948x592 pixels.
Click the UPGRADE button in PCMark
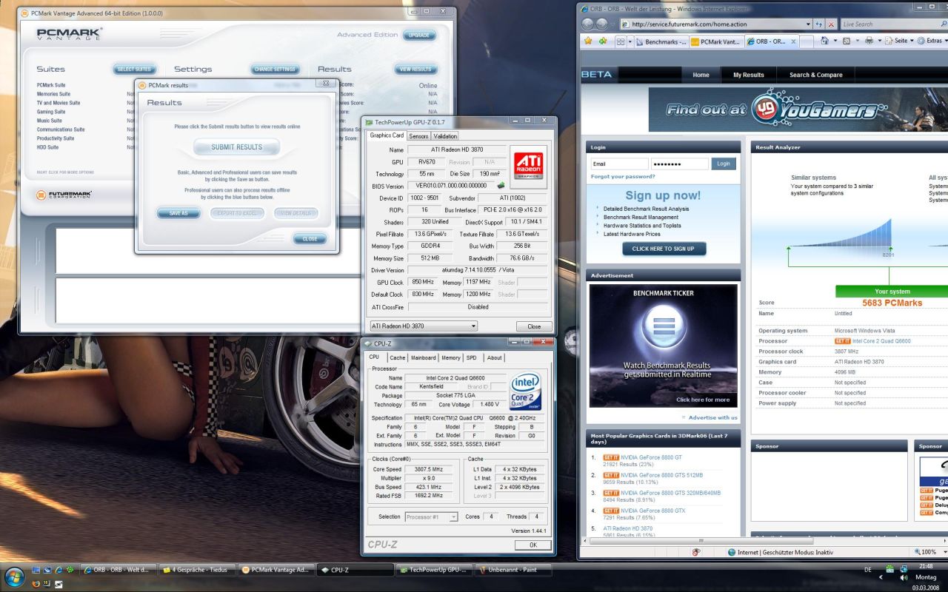coord(419,35)
